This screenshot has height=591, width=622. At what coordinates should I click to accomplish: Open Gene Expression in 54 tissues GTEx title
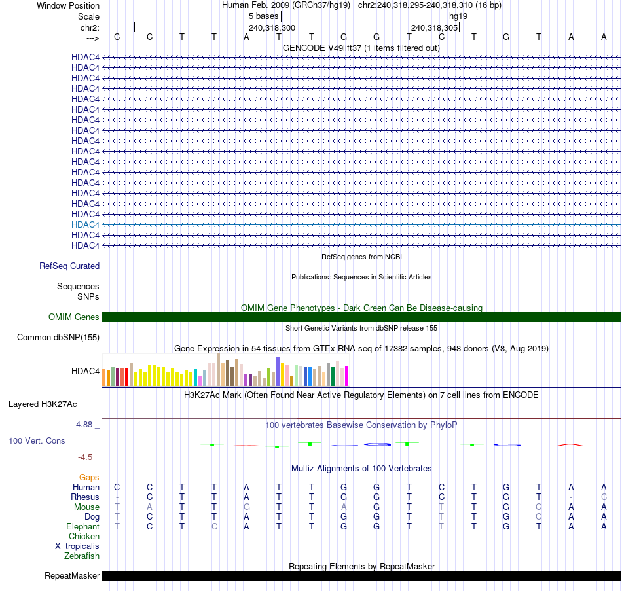tap(361, 348)
